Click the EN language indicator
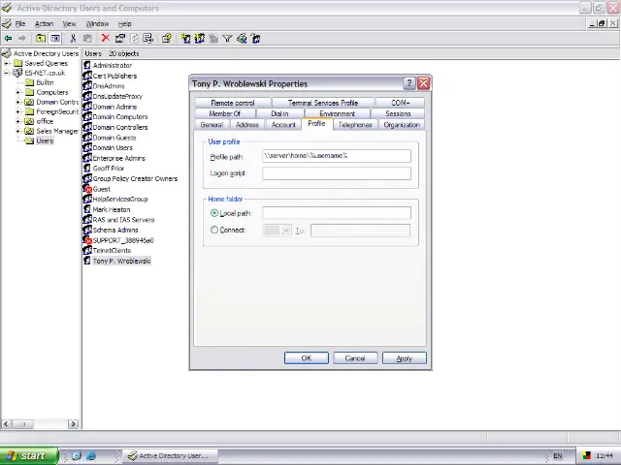Viewport: 621px width, 465px height. (x=558, y=456)
